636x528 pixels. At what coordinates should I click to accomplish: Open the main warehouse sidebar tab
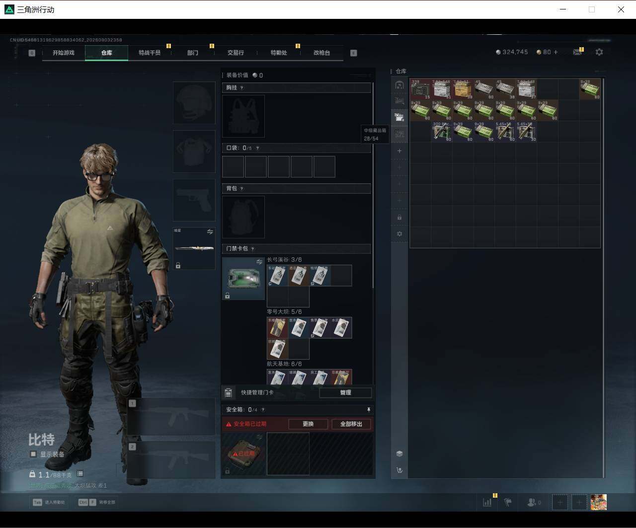[x=399, y=85]
